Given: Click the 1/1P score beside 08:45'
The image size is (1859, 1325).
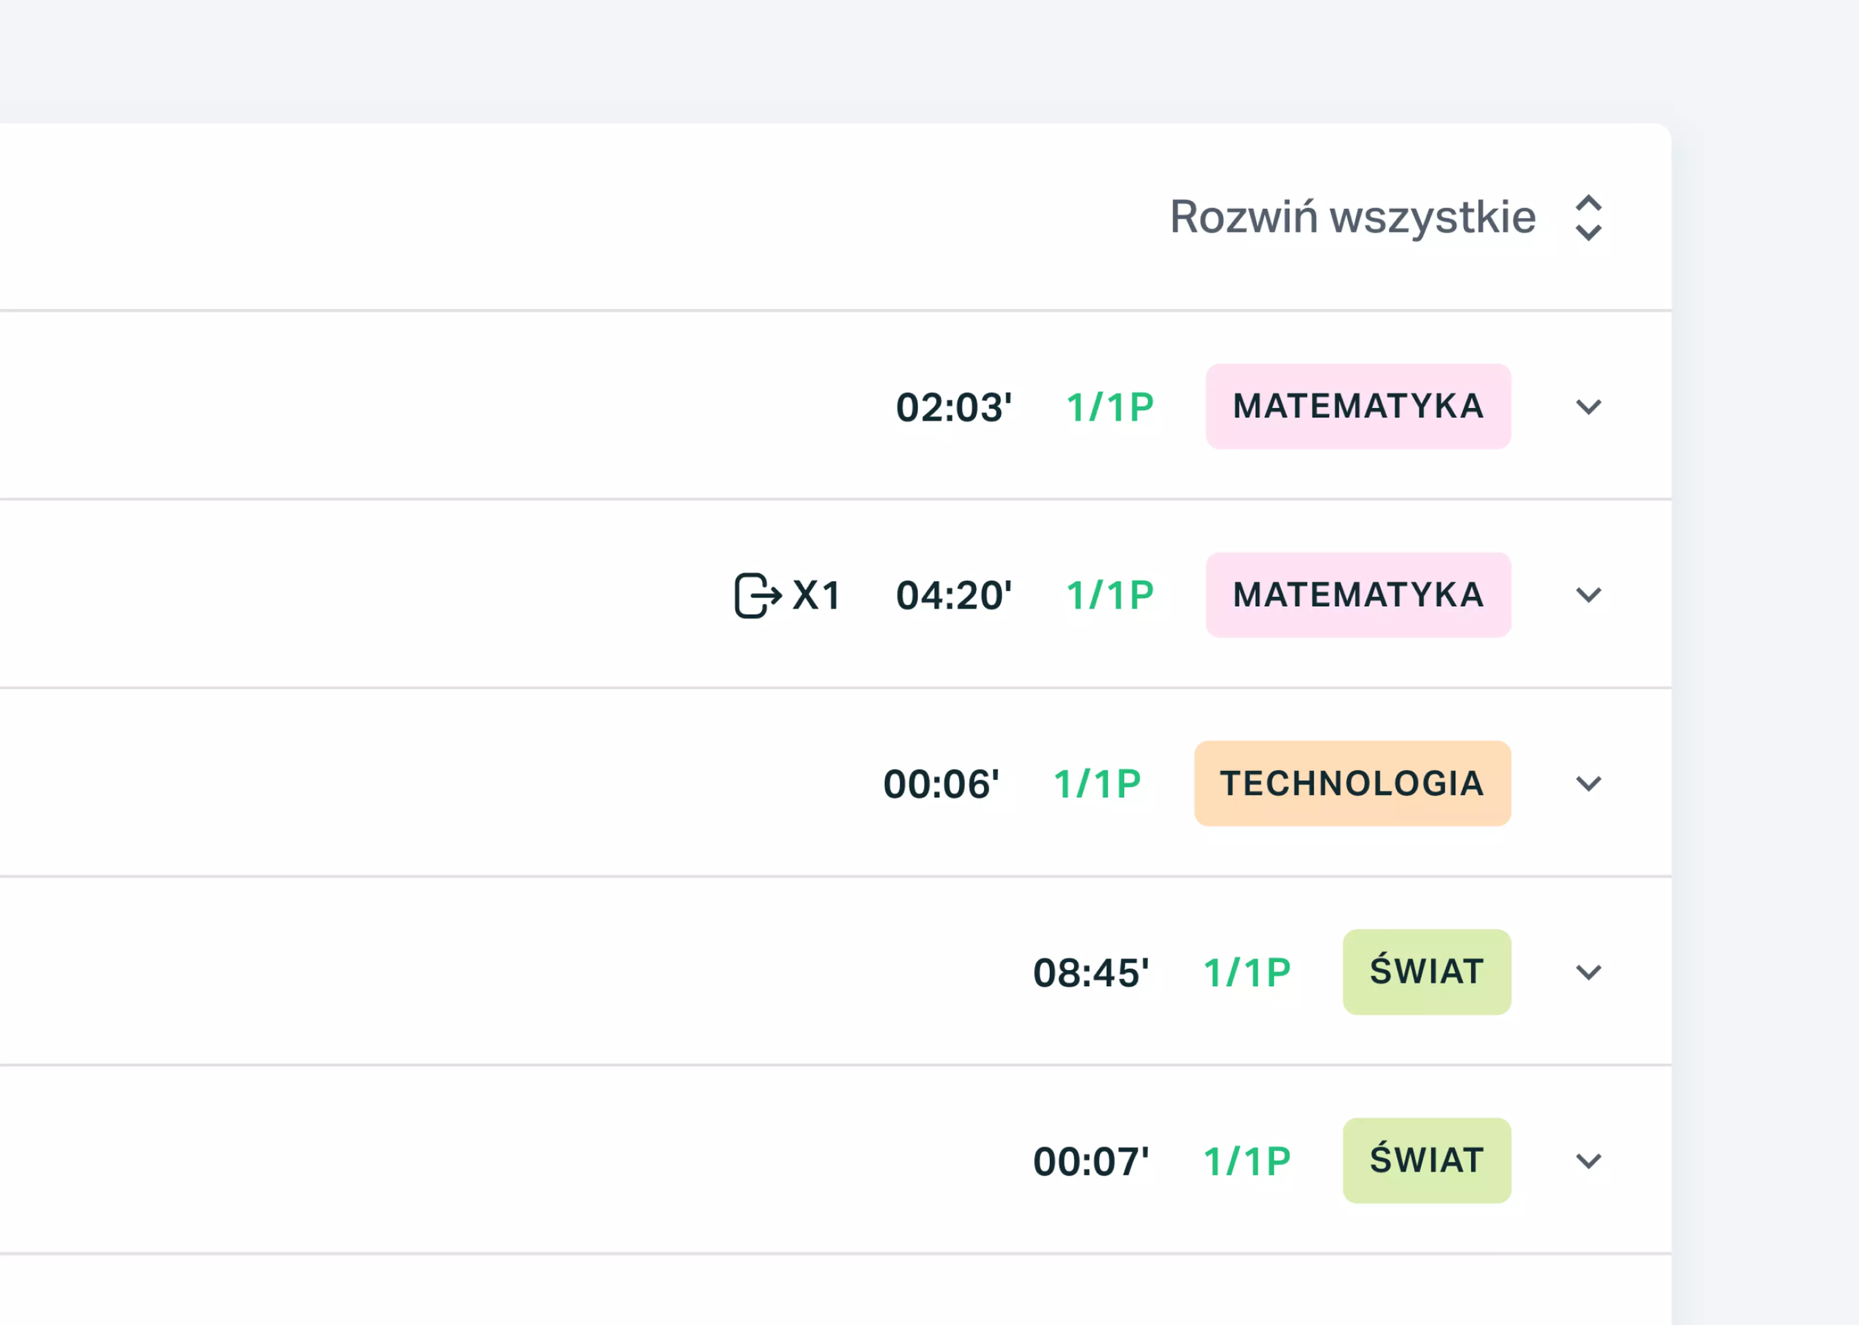Looking at the screenshot, I should click(1247, 973).
